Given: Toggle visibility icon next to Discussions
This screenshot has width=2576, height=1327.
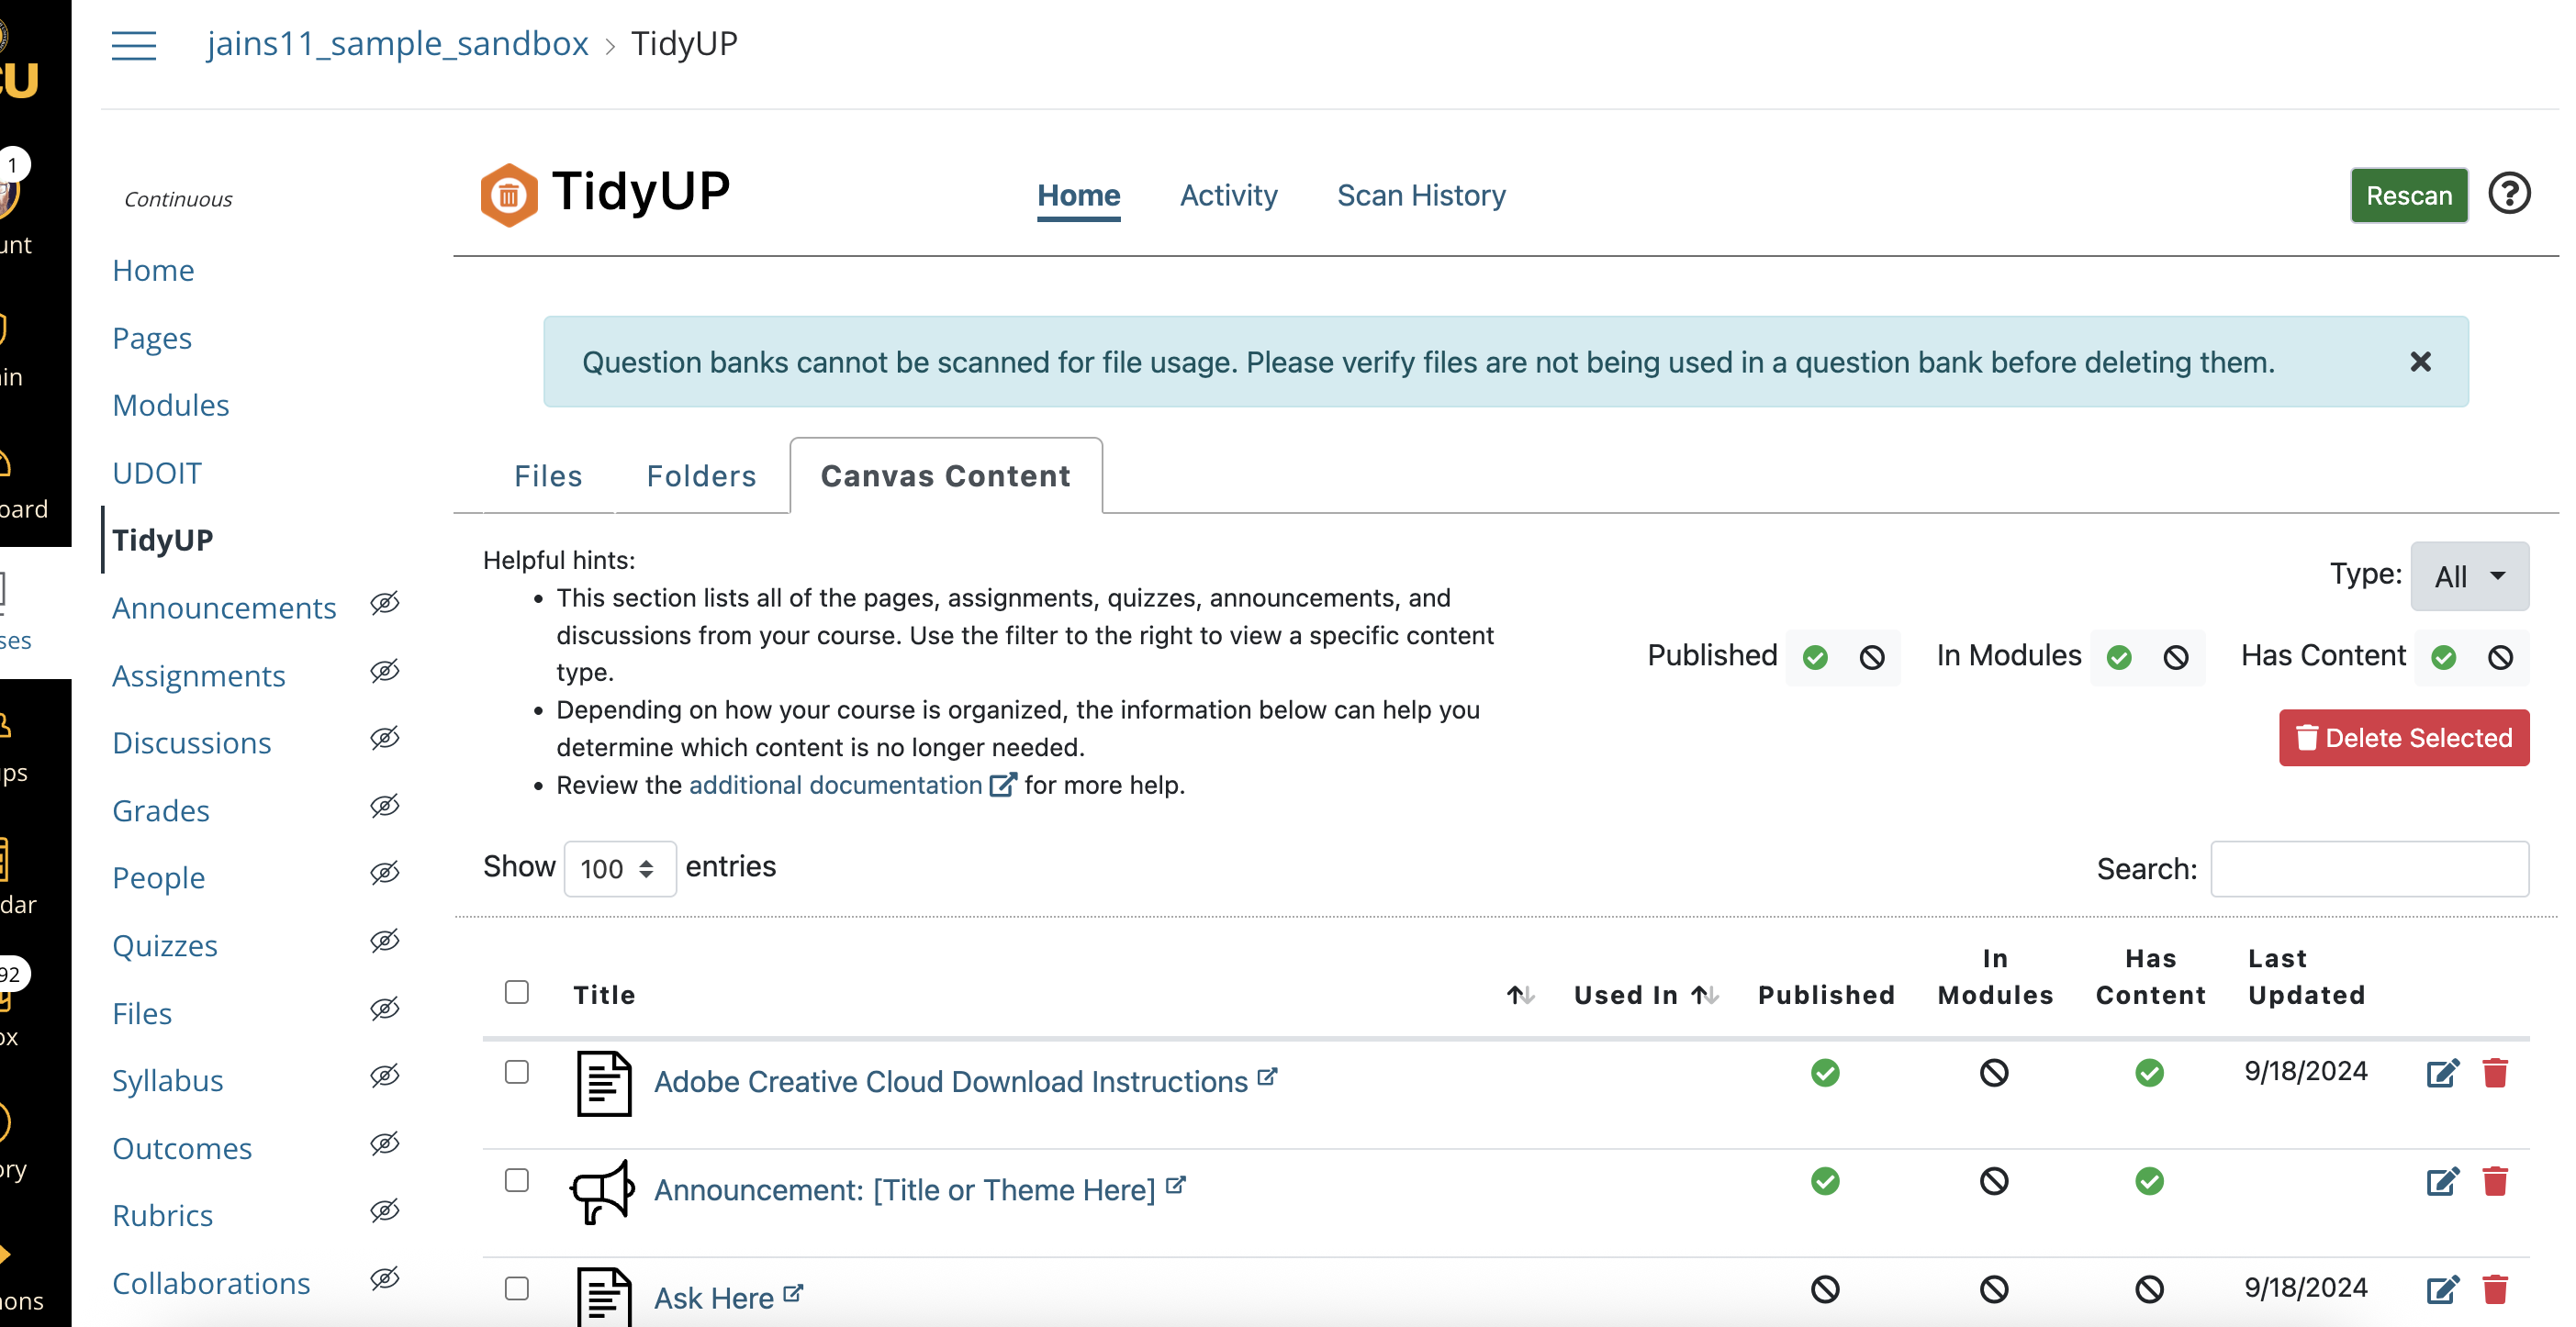Looking at the screenshot, I should click(x=385, y=738).
